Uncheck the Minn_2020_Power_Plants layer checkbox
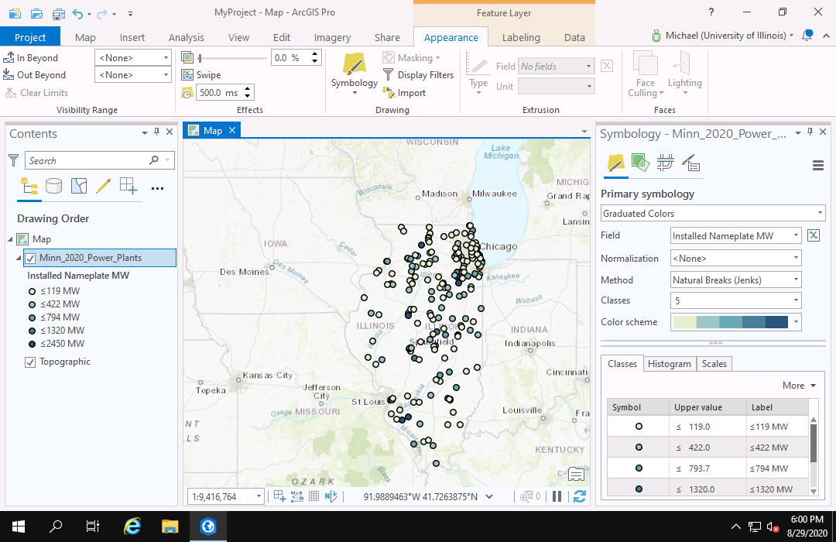Image resolution: width=836 pixels, height=542 pixels. (30, 258)
